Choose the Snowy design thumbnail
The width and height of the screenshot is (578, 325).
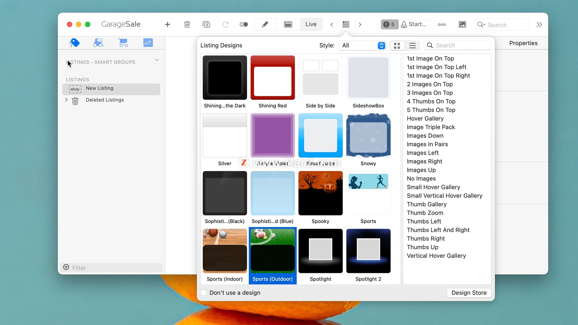pyautogui.click(x=368, y=135)
